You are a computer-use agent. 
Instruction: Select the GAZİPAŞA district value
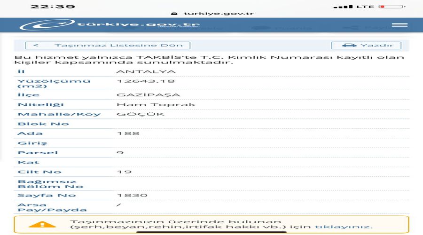tap(141, 95)
